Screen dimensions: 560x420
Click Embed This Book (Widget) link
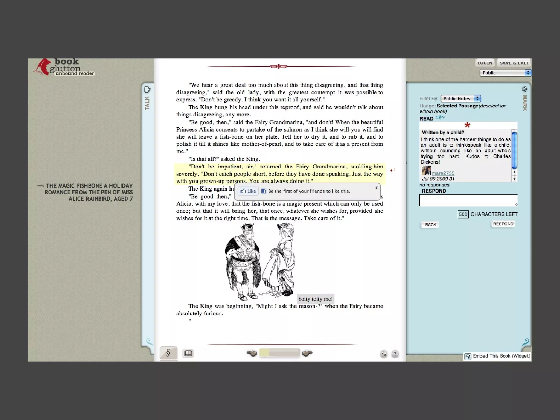click(498, 356)
